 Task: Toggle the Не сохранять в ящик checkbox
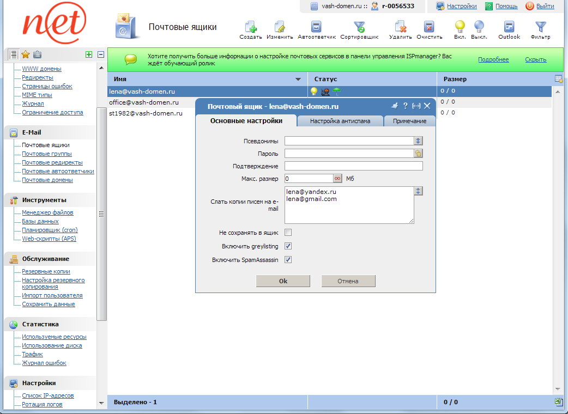(288, 233)
